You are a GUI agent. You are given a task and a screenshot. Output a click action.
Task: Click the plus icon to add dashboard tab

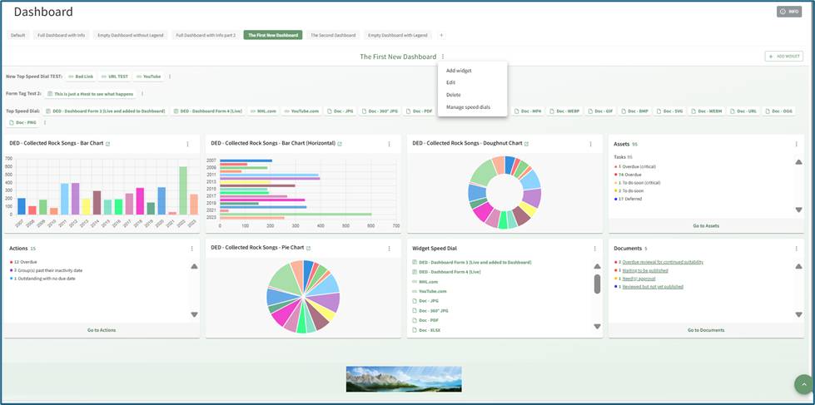[x=441, y=35]
